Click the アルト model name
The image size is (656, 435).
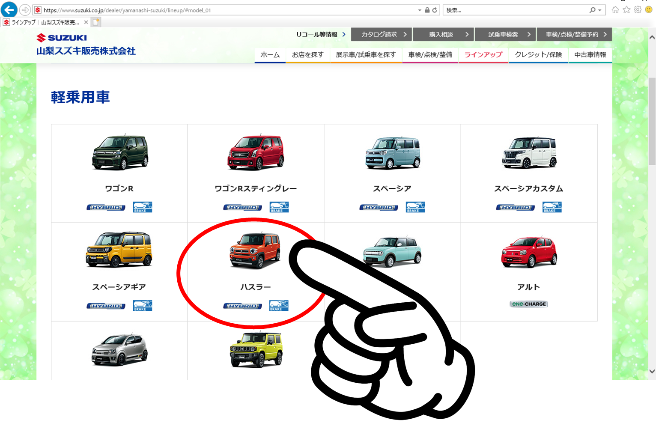point(529,287)
